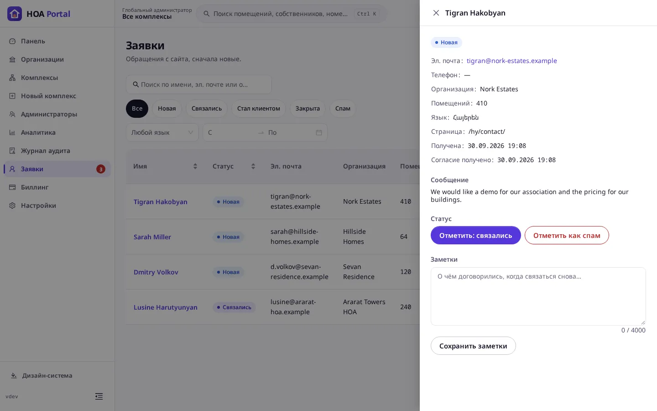The height and width of the screenshot is (411, 657).
Task: Open the Панель dashboard icon
Action: pyautogui.click(x=12, y=41)
